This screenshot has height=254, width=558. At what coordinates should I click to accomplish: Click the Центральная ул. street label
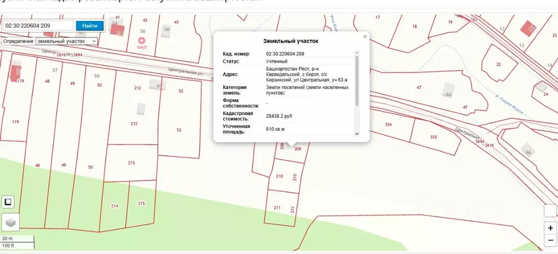(185, 70)
